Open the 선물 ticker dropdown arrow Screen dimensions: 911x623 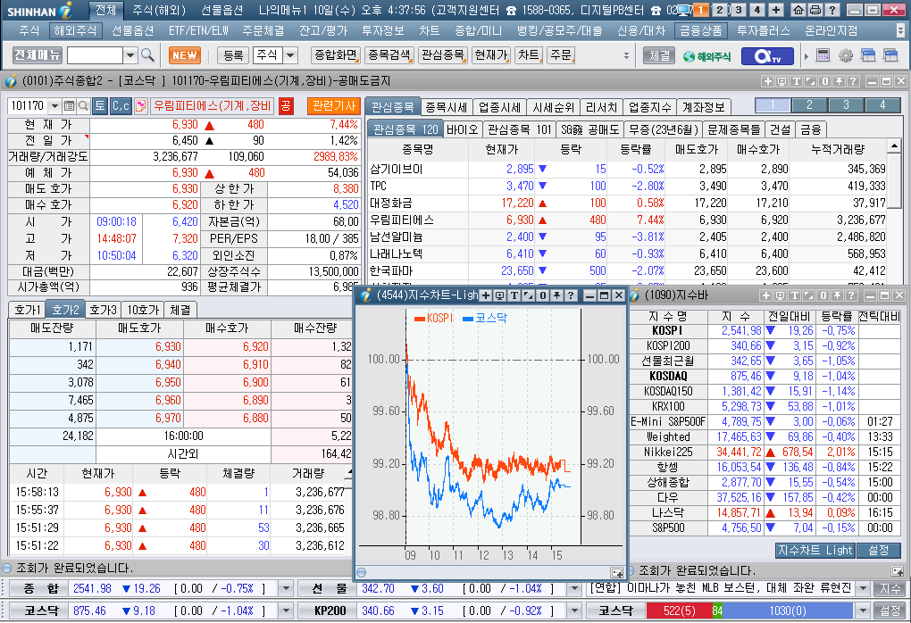tap(574, 589)
